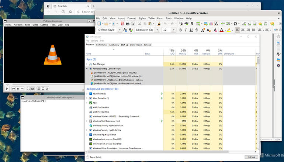284x162 pixels.
Task: Switch to the Start-up tab
Action: [124, 45]
